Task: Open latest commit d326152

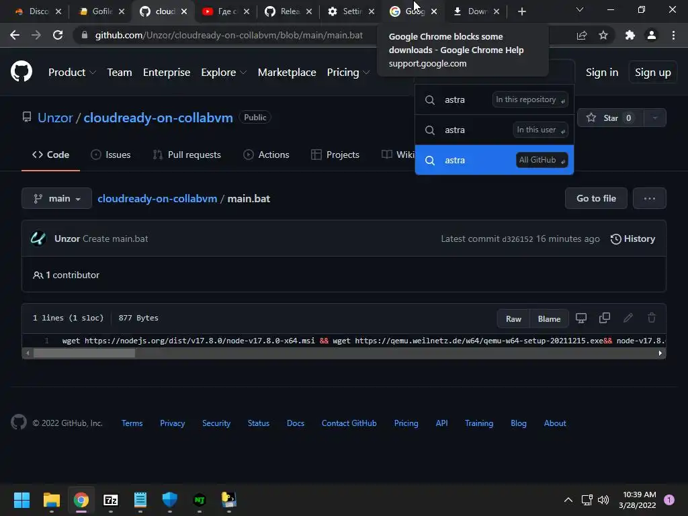Action: [517, 239]
